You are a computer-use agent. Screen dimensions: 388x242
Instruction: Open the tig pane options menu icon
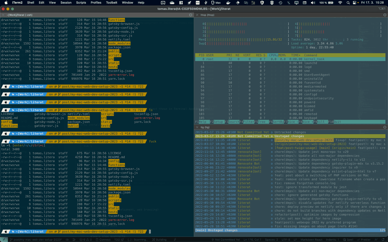[385, 127]
